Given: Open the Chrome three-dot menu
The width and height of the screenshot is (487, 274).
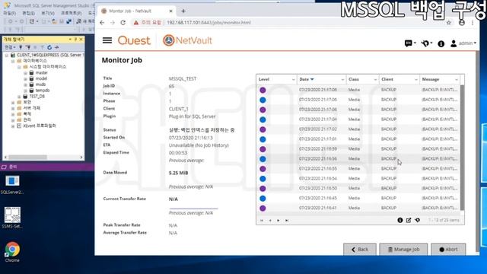Looking at the screenshot, I should click(473, 23).
